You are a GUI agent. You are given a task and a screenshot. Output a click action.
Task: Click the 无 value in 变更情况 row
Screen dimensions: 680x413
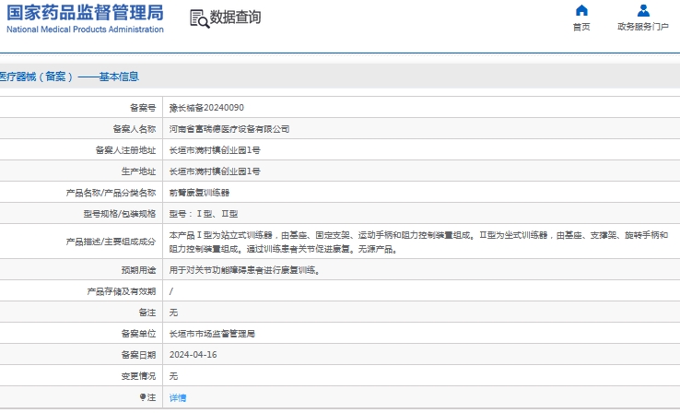[x=173, y=376]
